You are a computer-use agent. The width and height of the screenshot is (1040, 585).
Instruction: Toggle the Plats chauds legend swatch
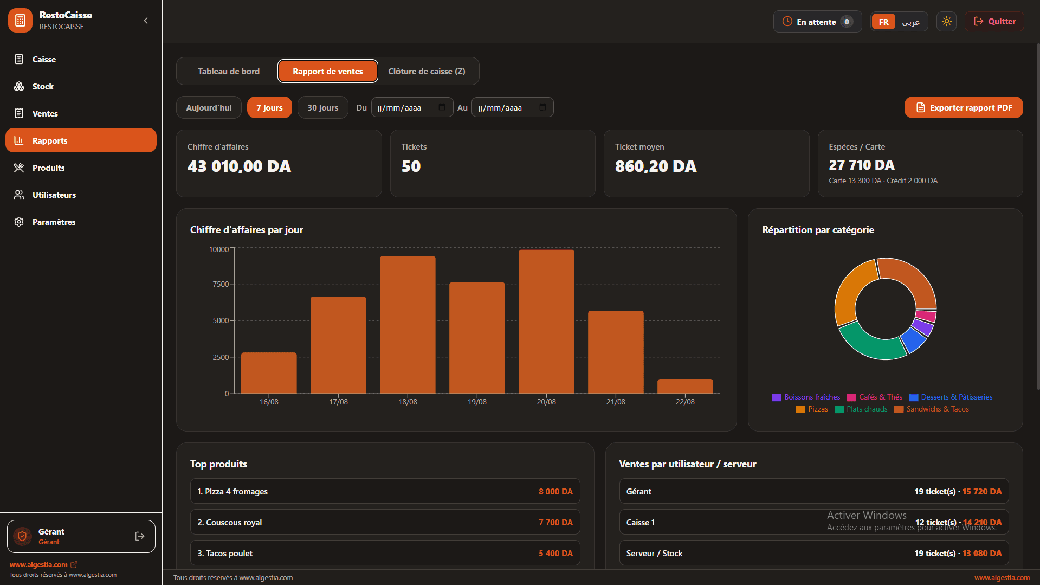(x=839, y=409)
